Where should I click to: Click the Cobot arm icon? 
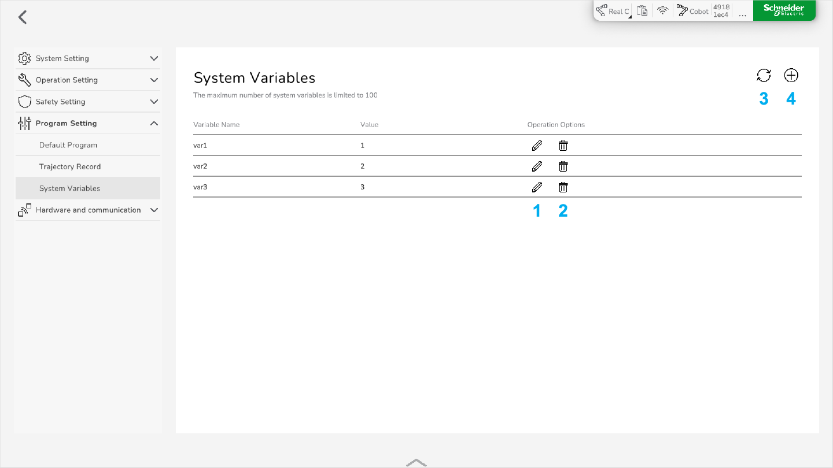pyautogui.click(x=681, y=11)
